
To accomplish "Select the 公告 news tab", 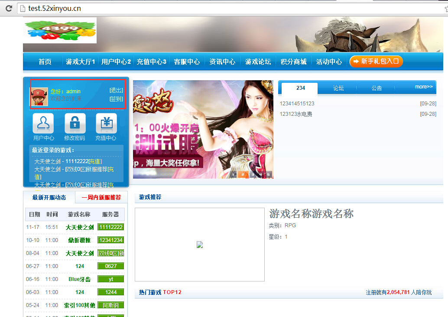I will click(x=377, y=88).
